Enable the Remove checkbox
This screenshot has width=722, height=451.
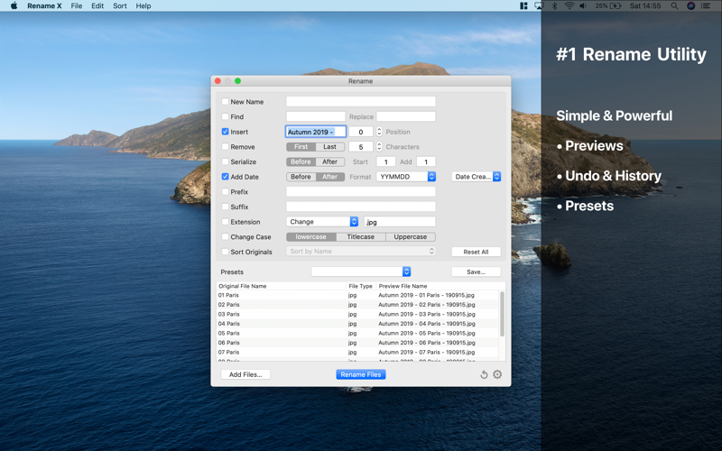coord(225,147)
